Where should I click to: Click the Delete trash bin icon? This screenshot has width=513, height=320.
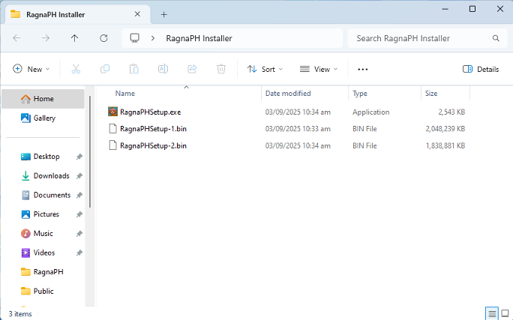221,69
